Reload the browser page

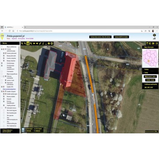pyautogui.click(x=10, y=31)
